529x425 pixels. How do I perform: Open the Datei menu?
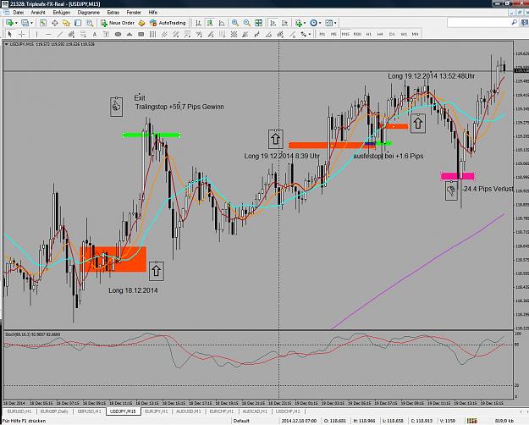pos(19,13)
